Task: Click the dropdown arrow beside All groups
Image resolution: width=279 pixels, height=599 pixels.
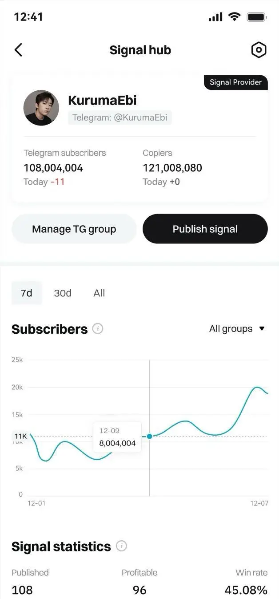Action: coord(262,329)
